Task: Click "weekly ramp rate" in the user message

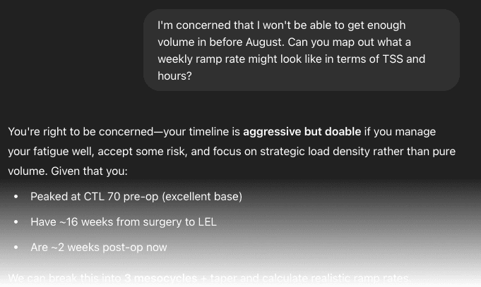Action: point(201,59)
